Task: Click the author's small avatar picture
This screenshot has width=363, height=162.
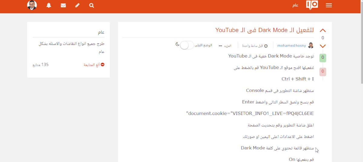Action: tap(311, 46)
